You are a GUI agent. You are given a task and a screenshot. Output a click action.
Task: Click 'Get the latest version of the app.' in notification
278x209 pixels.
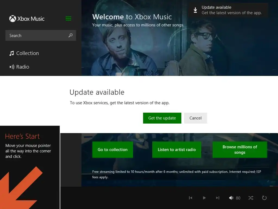232,13
